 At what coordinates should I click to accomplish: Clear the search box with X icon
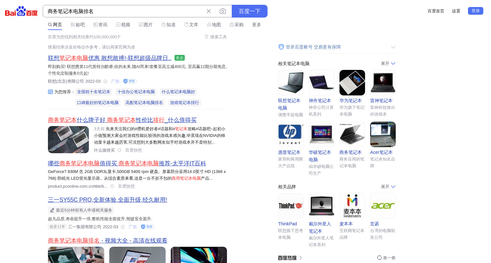point(209,11)
